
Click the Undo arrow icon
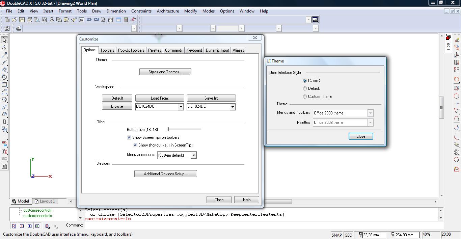pos(89,20)
